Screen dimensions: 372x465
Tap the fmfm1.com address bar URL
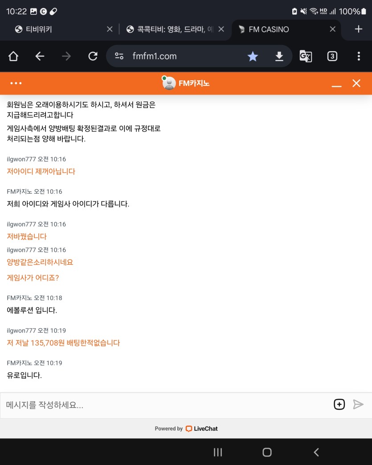155,56
